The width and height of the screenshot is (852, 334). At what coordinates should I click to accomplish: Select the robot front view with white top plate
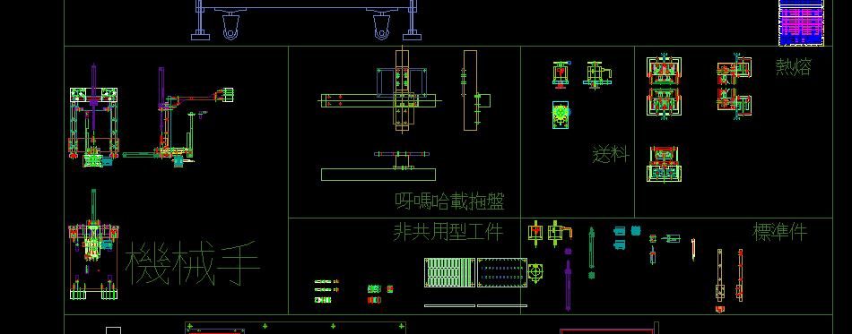pos(93,116)
